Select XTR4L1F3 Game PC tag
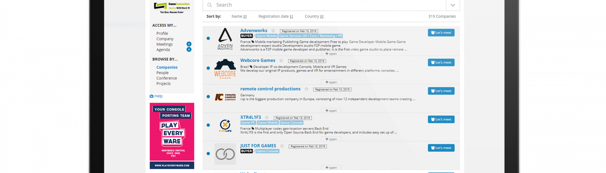This screenshot has height=173, width=606. pos(248,123)
